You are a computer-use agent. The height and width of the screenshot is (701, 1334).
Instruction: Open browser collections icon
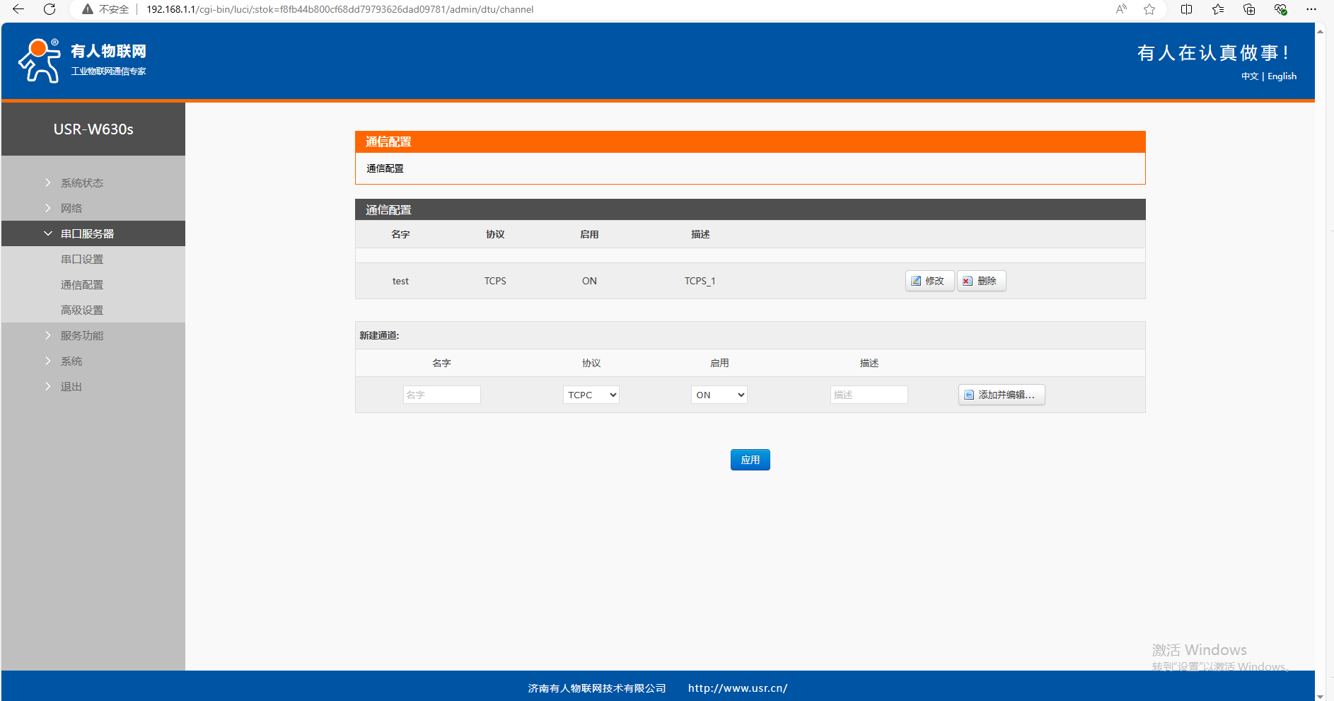[1249, 9]
